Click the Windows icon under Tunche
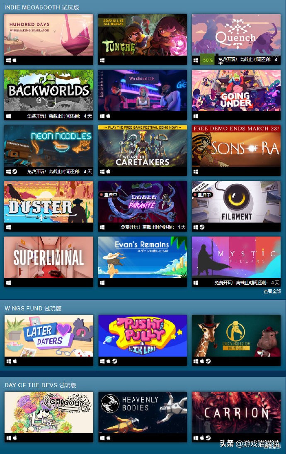 tap(102, 61)
